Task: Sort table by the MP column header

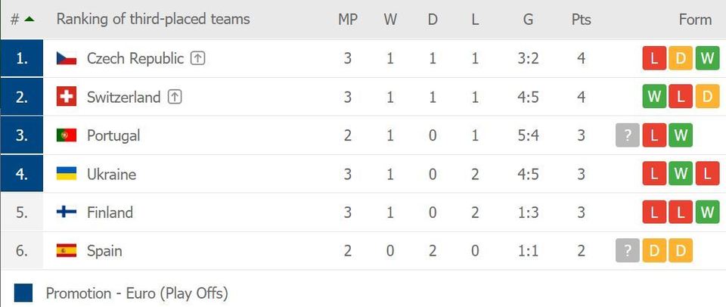Action: 347,20
